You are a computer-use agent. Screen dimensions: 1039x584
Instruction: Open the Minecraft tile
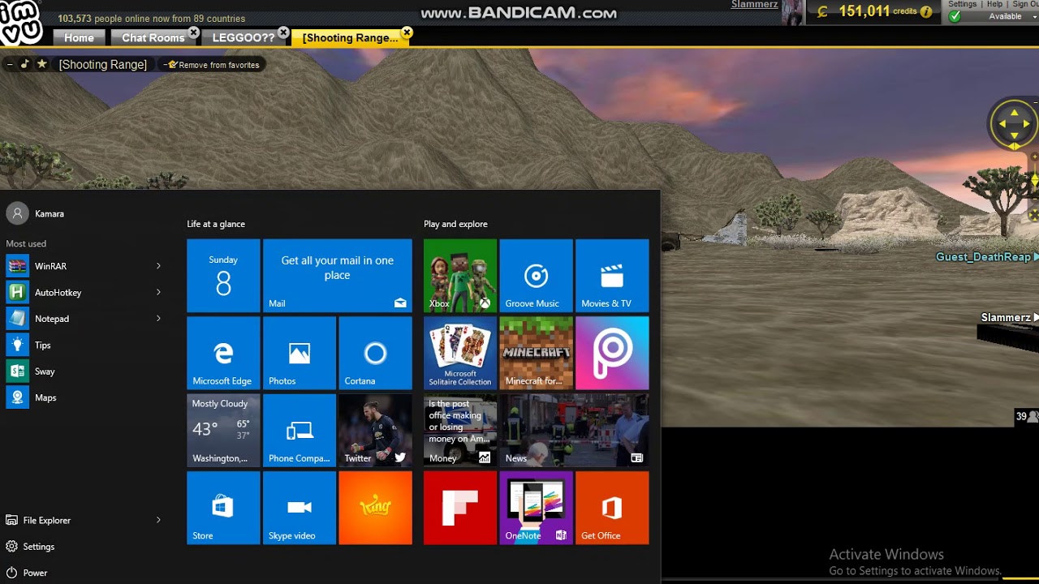coord(536,354)
